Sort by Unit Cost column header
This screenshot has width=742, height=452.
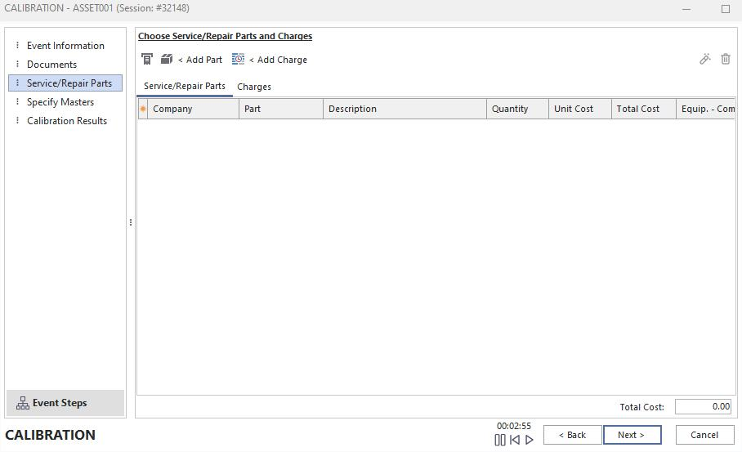click(579, 109)
